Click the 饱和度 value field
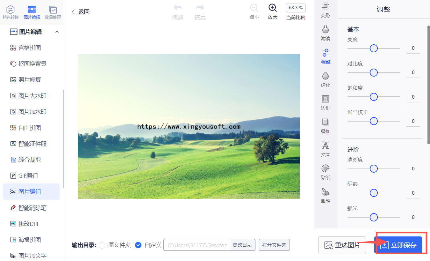Image resolution: width=430 pixels, height=261 pixels. coord(413,97)
